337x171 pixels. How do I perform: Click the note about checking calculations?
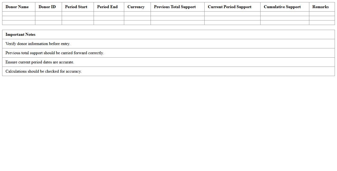(x=44, y=71)
